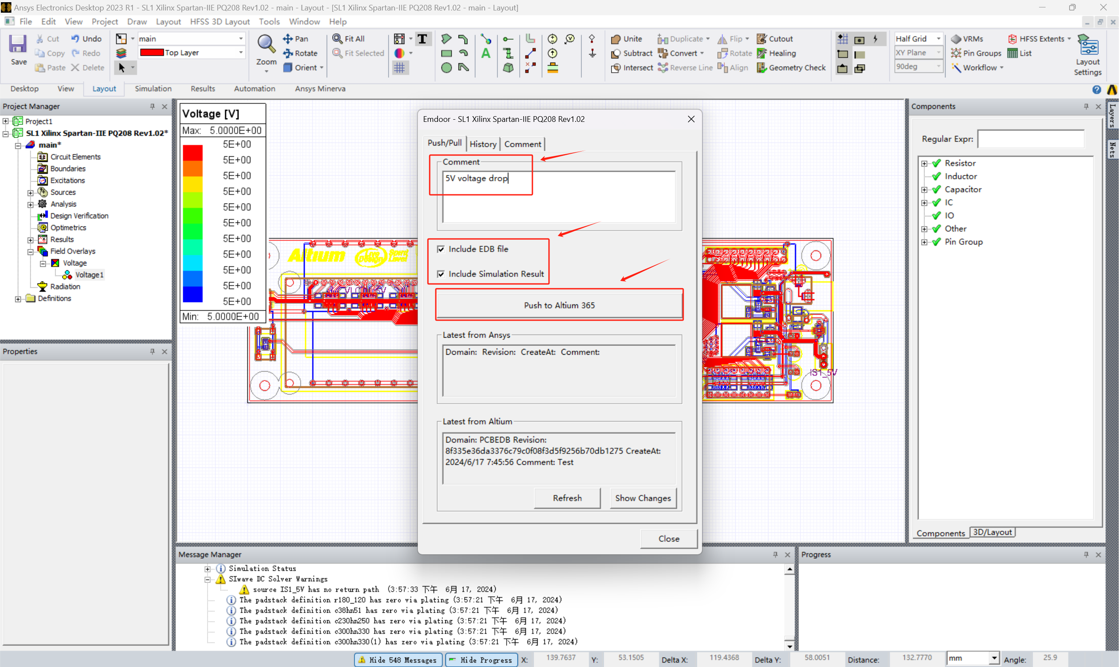Click the Pin Groups icon
This screenshot has width=1119, height=667.
(956, 53)
